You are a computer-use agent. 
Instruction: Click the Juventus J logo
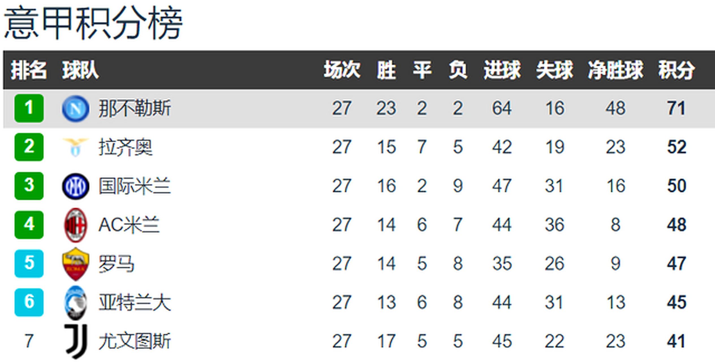click(x=76, y=341)
